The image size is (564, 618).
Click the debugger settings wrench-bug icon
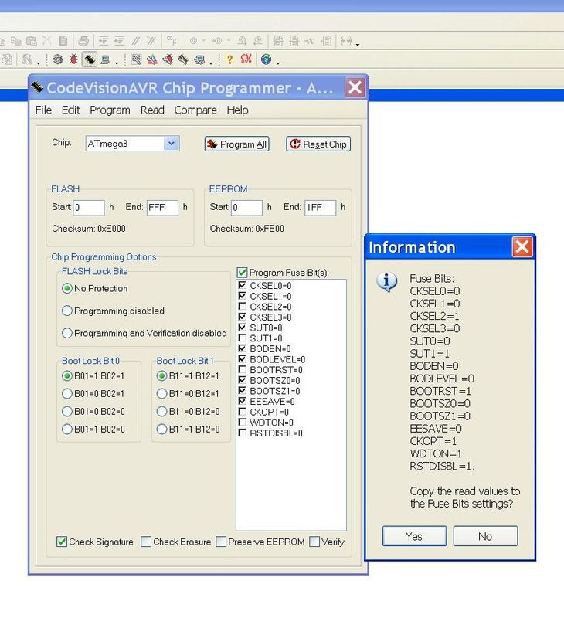168,59
